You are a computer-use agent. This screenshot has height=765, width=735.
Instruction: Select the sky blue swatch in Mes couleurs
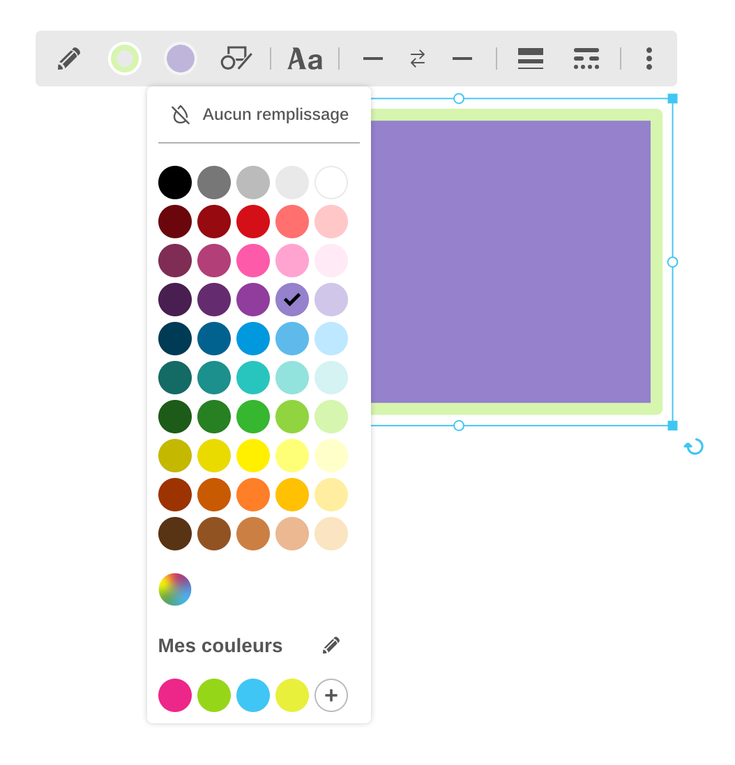point(253,695)
